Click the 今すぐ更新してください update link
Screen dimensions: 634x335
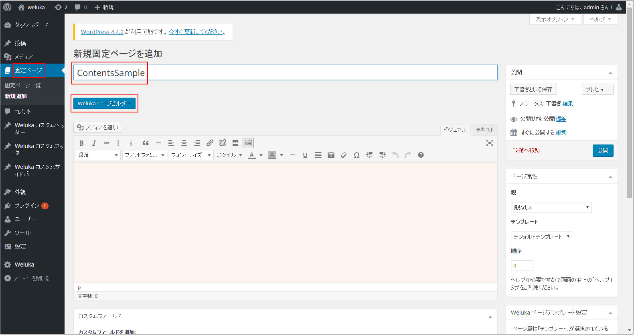(x=196, y=32)
